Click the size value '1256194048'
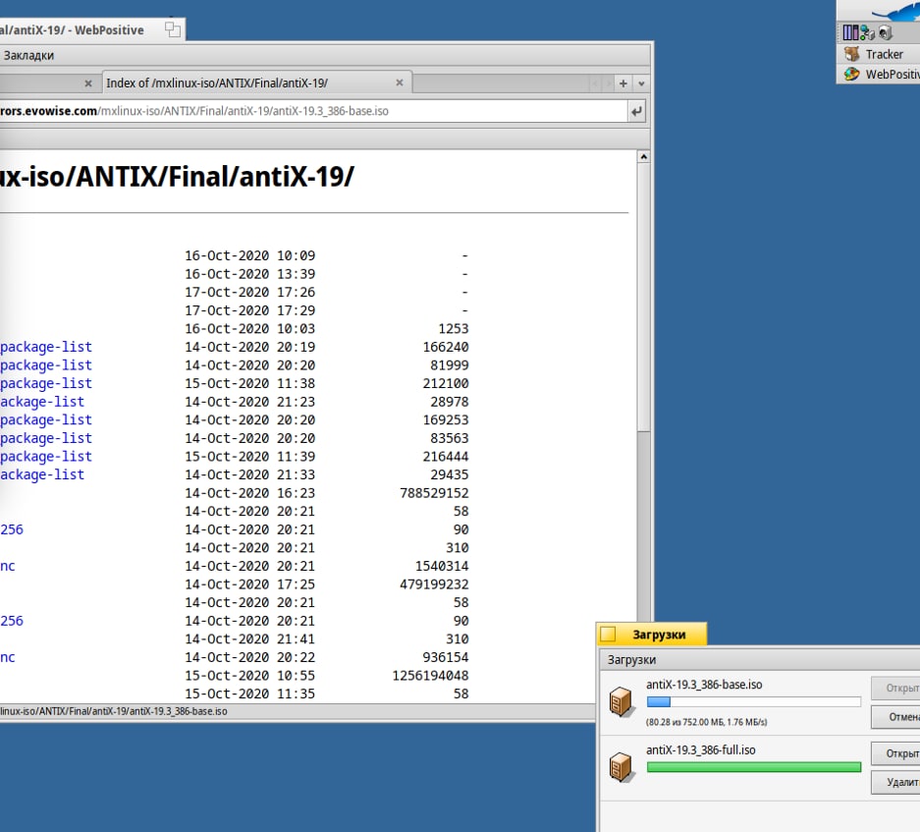The width and height of the screenshot is (920, 832). [431, 676]
